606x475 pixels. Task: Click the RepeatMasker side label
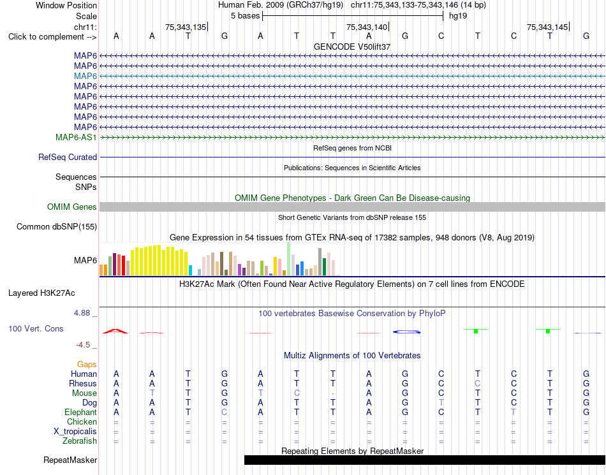coord(70,460)
